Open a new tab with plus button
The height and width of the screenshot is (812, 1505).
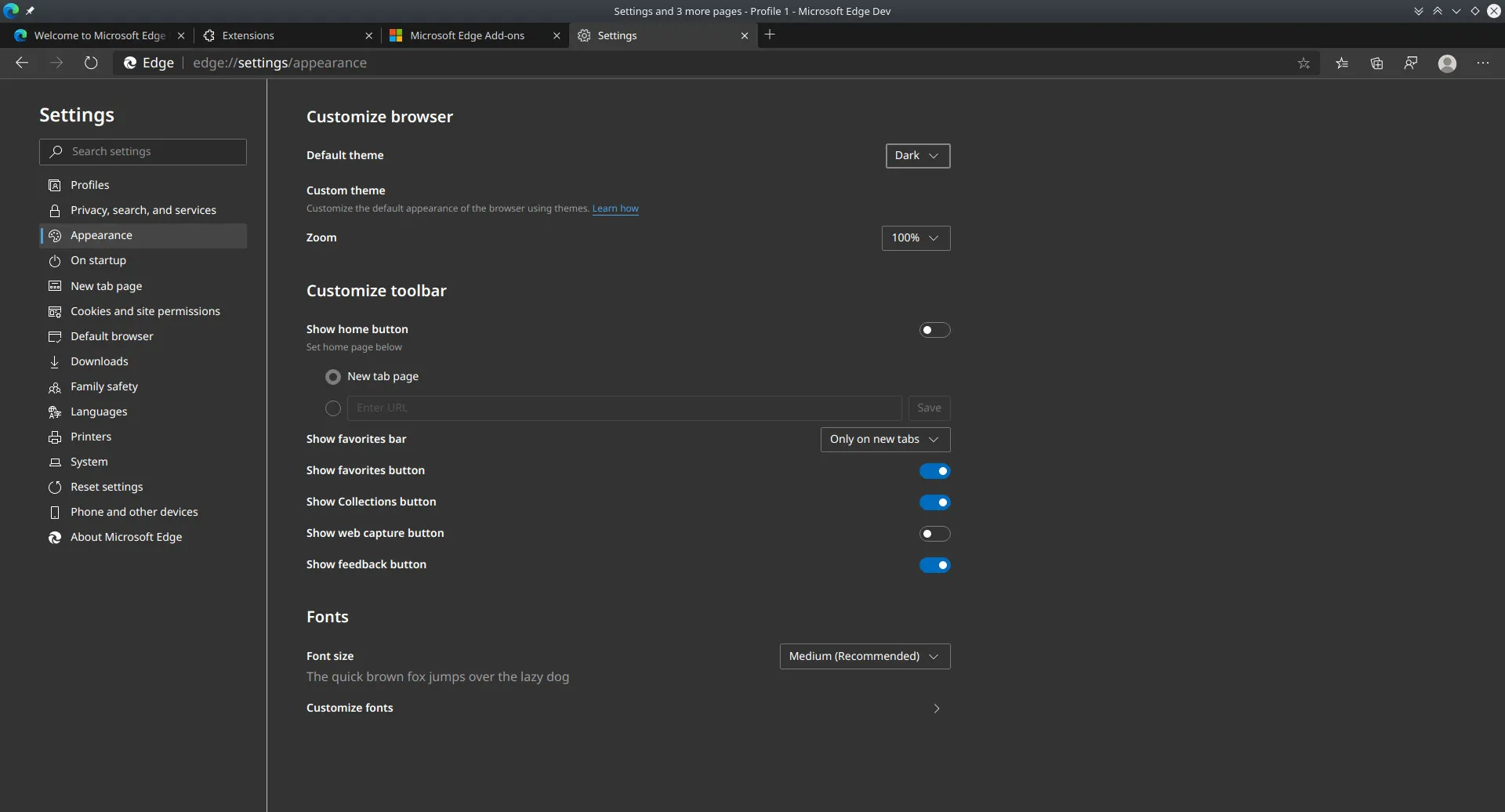point(770,34)
